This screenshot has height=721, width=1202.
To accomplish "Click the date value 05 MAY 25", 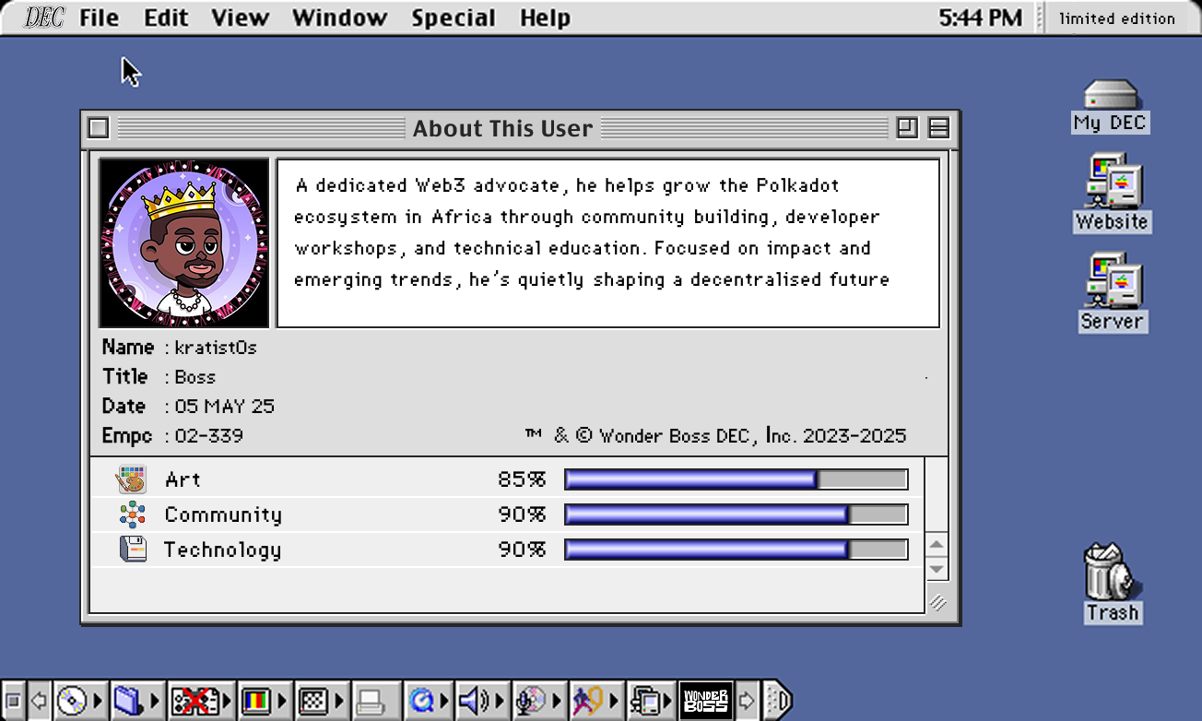I will (x=225, y=407).
